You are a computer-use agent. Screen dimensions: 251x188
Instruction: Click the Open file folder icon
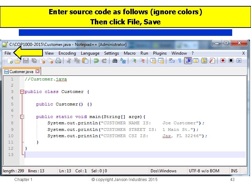click(x=18, y=61)
